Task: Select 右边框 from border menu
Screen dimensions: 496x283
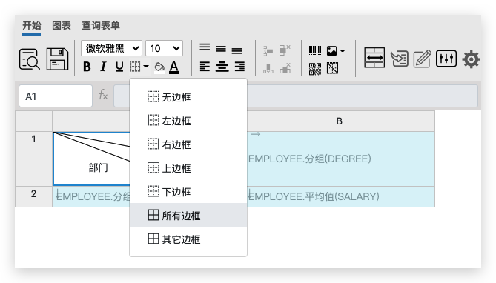Action: point(188,144)
